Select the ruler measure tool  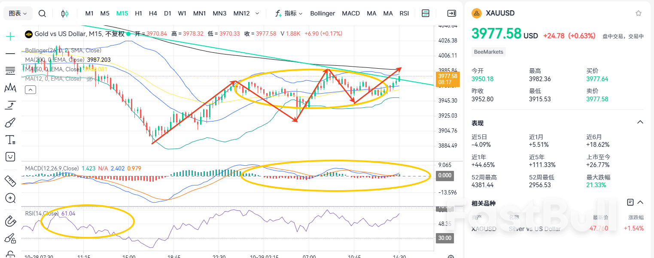(x=10, y=181)
